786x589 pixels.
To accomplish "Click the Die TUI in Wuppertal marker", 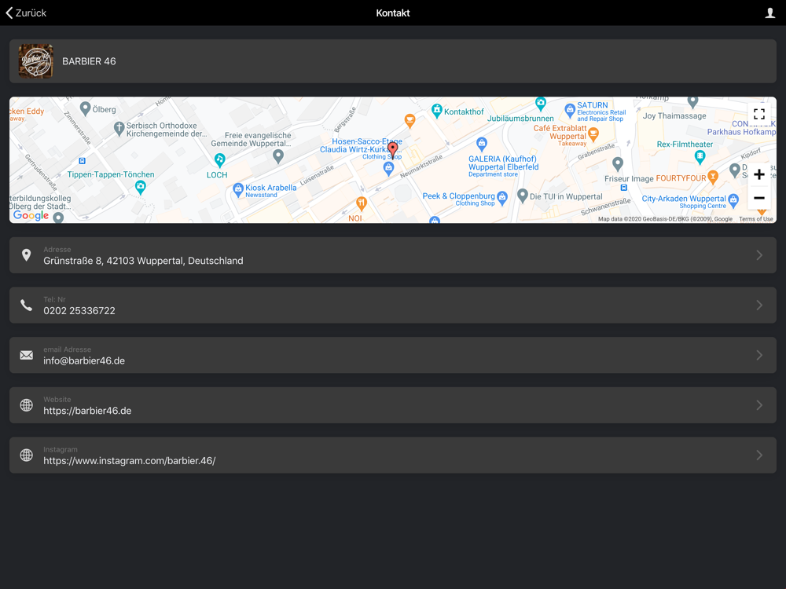I will point(523,195).
